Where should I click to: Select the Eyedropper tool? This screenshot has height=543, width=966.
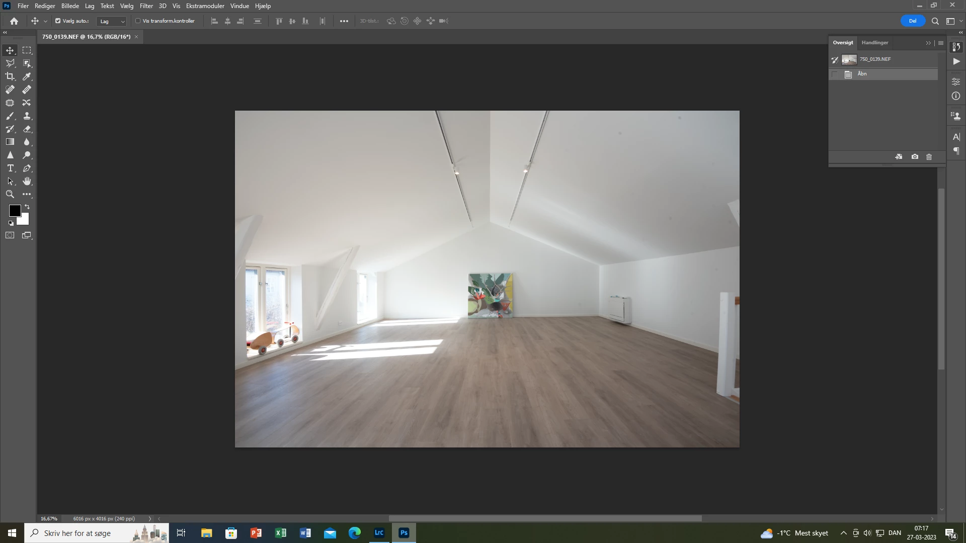click(27, 76)
